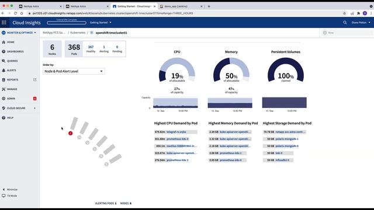Click the search magnifier in header
Screen dimensions: 374x210
[345, 22]
